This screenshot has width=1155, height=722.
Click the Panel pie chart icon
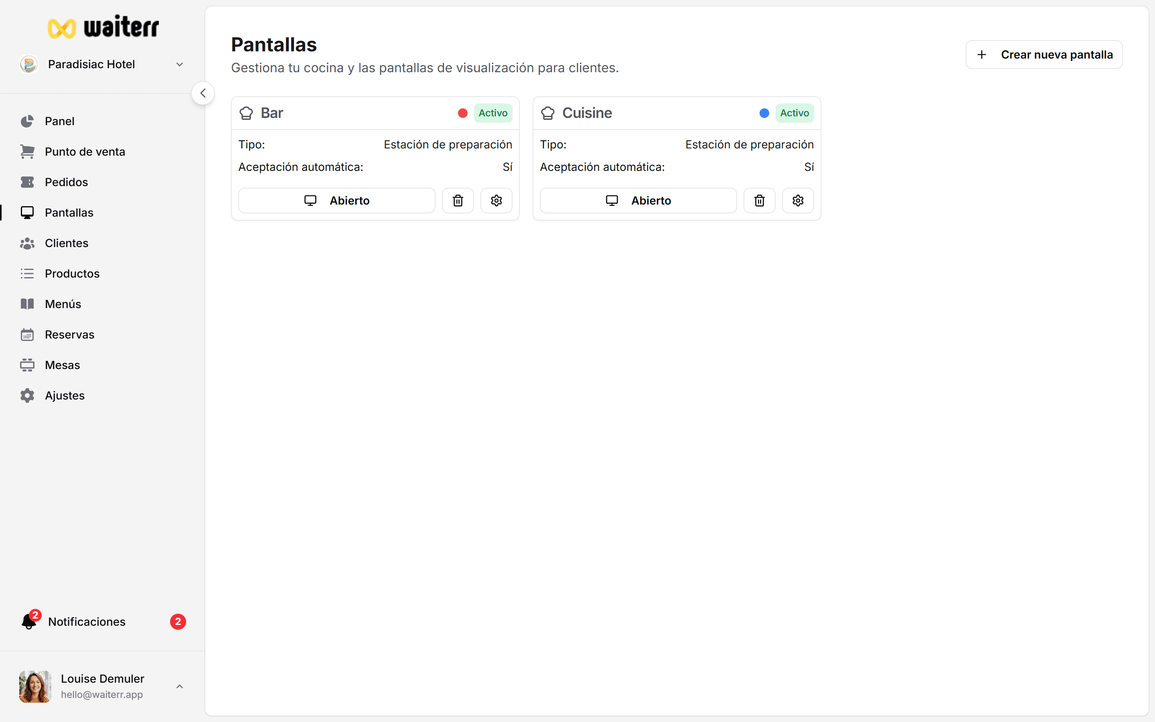click(27, 121)
